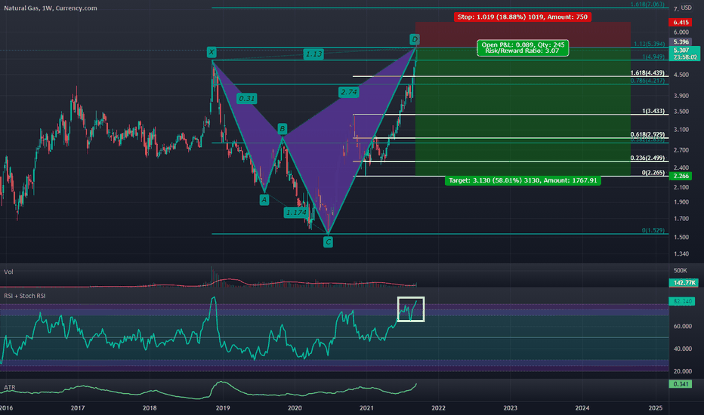Click the 20.000 RSI scale tick
704x415 pixels.
click(682, 371)
